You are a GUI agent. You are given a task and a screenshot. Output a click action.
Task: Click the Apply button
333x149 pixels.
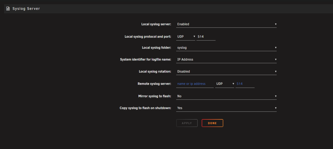click(x=187, y=123)
